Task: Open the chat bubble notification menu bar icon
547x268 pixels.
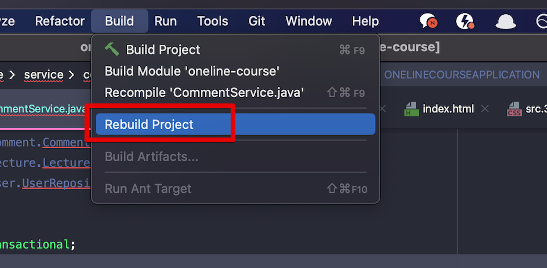Action: pos(428,21)
